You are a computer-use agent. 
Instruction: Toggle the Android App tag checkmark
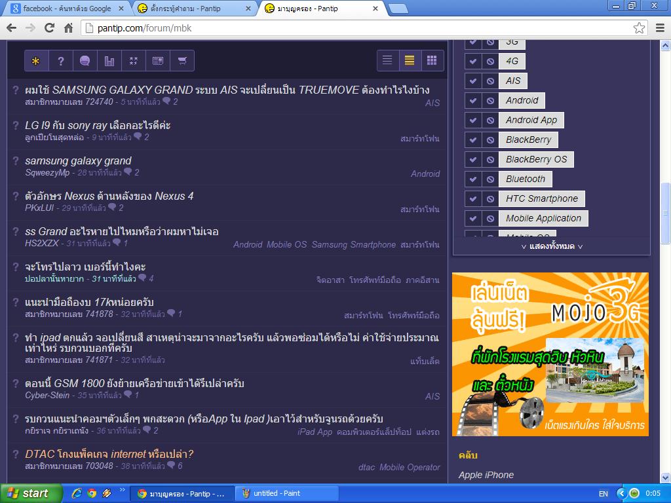click(473, 121)
